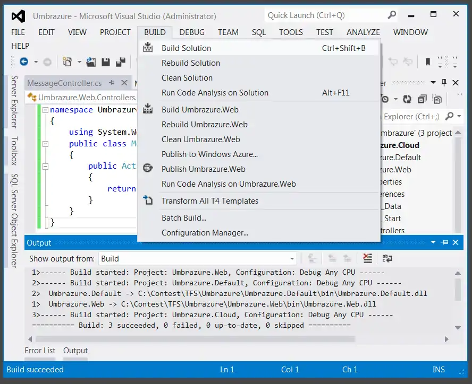The width and height of the screenshot is (472, 384).
Task: Collapse the public Action method block
Action: coord(45,167)
